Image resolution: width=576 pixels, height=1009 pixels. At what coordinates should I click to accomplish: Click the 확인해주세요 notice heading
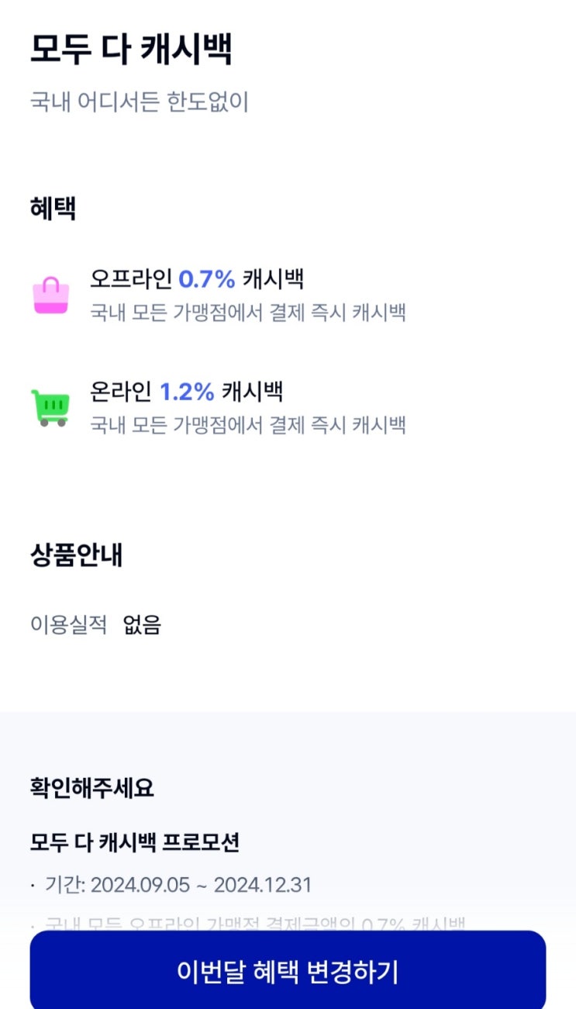click(x=91, y=788)
